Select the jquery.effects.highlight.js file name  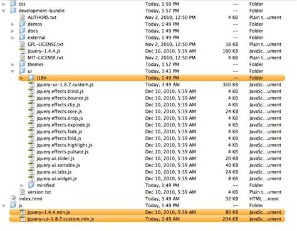click(x=65, y=145)
